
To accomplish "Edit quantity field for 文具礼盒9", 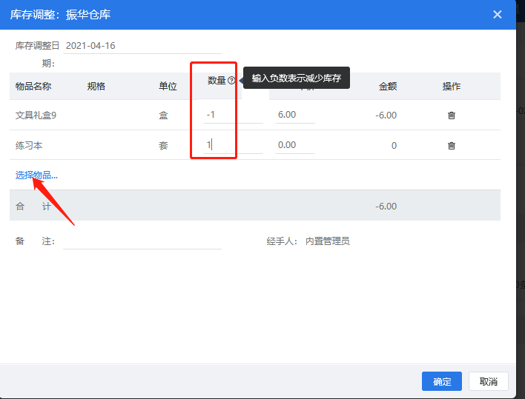I will click(x=233, y=115).
